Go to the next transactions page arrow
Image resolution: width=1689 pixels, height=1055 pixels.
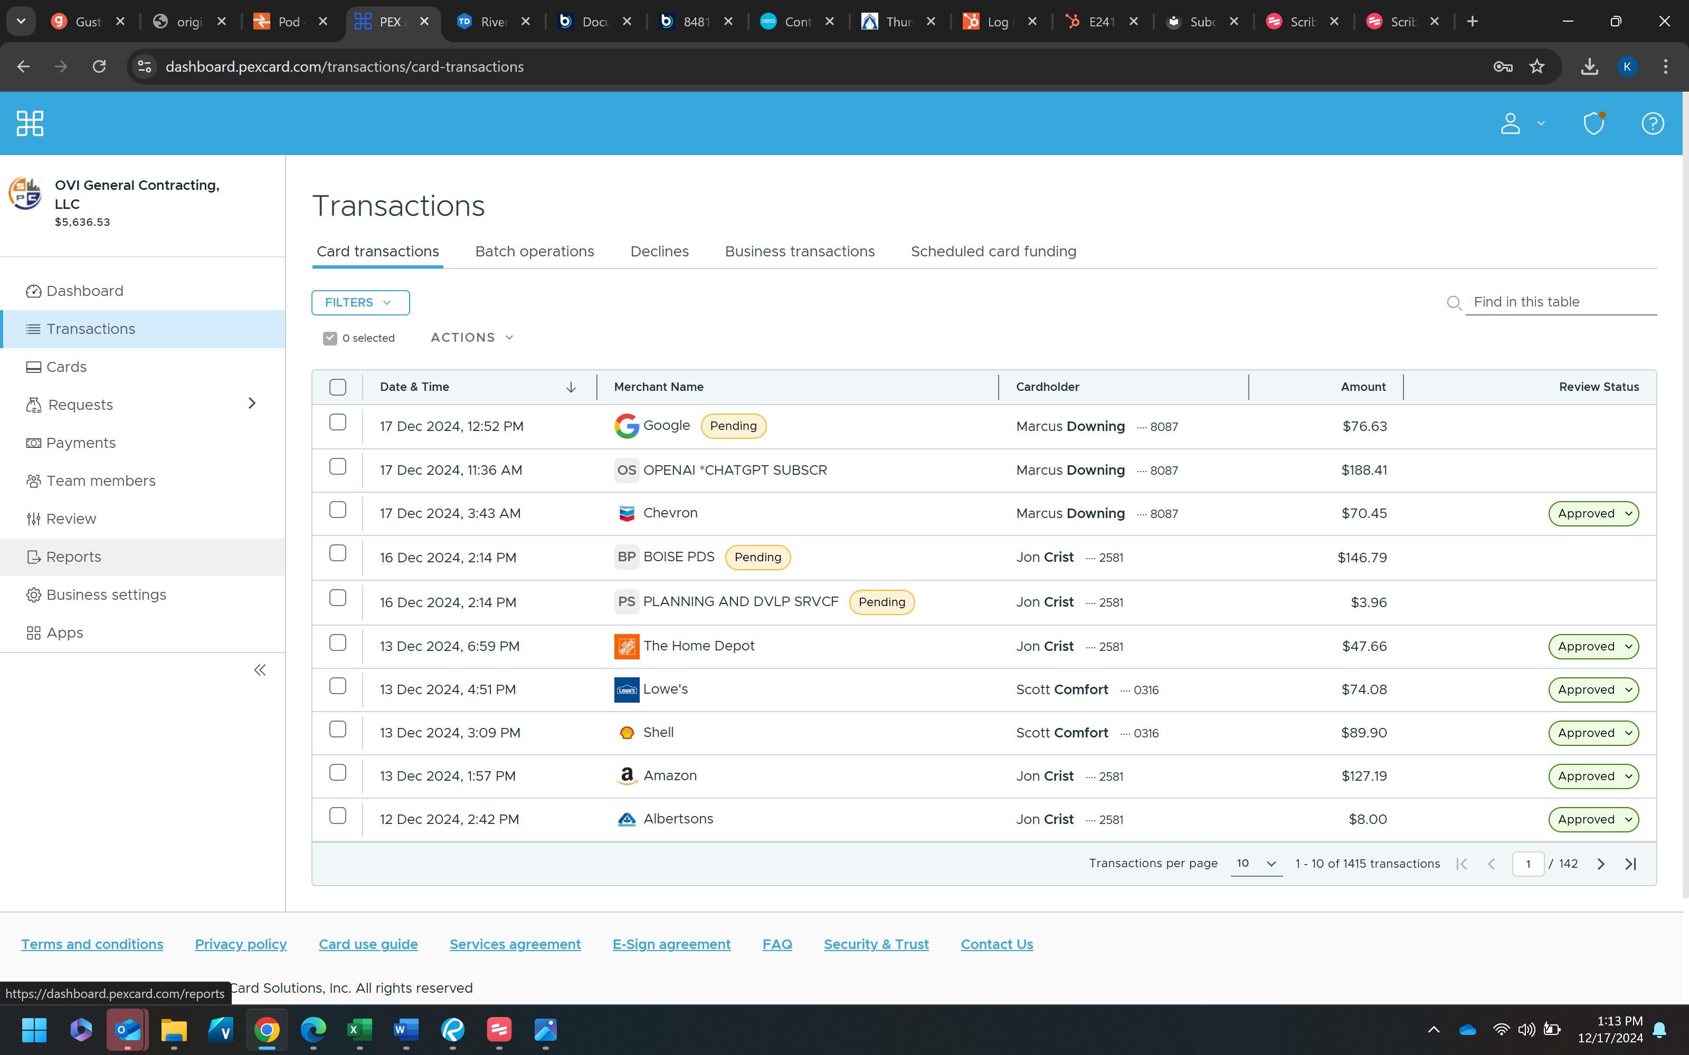[x=1600, y=864]
